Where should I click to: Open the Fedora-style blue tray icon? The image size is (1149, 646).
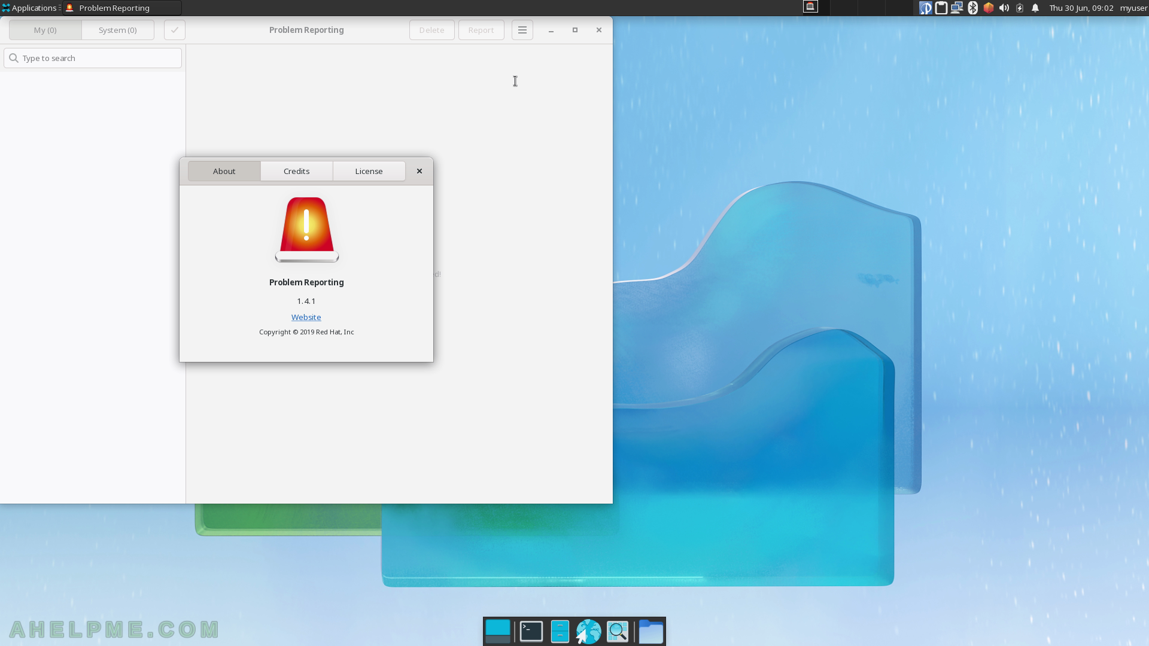point(925,8)
